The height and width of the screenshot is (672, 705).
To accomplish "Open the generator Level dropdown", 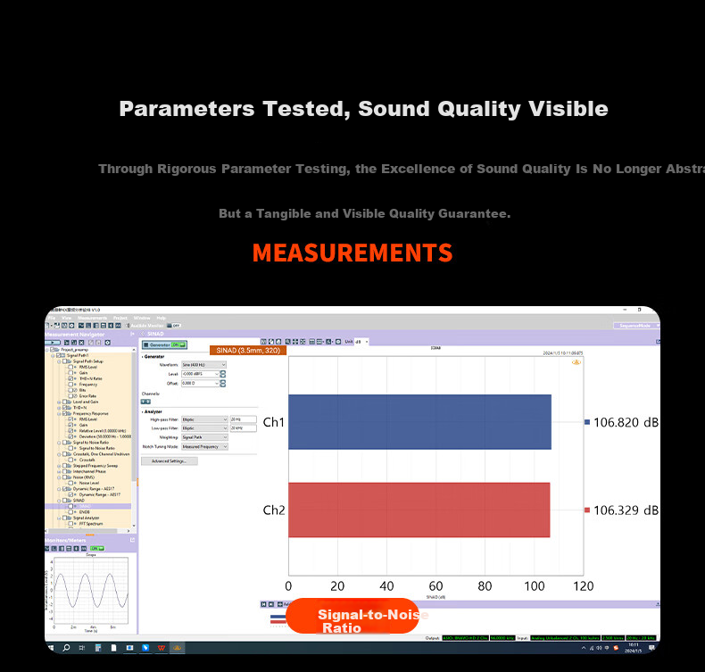I will (x=200, y=374).
